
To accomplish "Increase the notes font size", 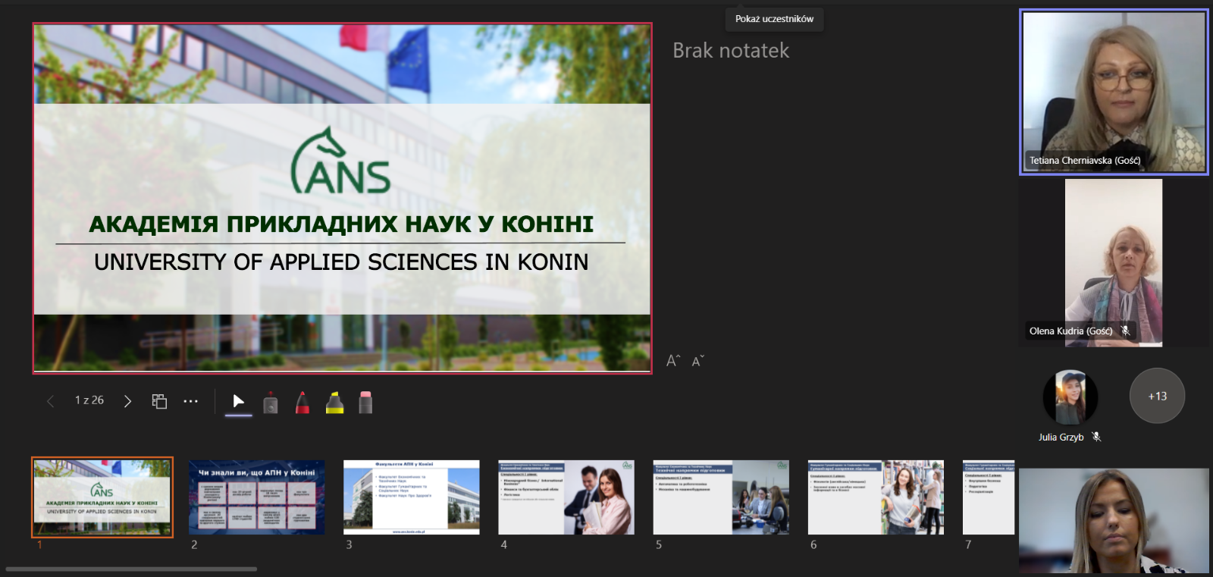I will [673, 361].
